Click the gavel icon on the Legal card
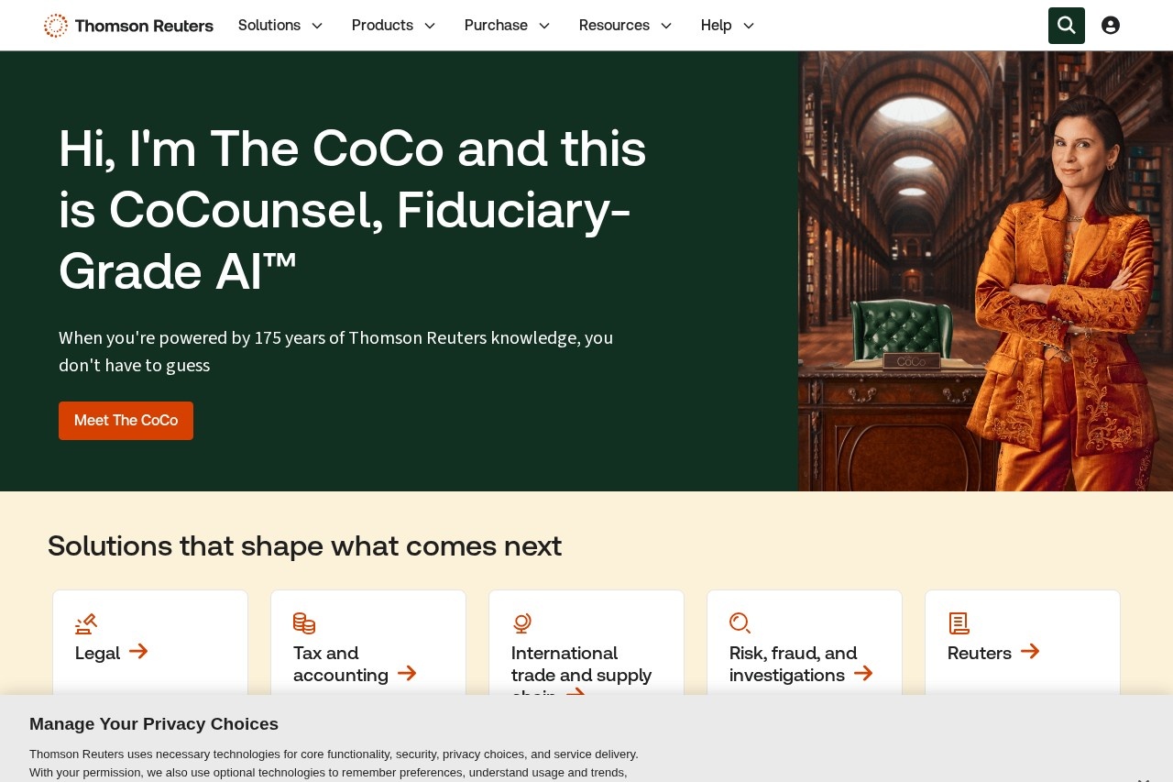 (x=86, y=623)
